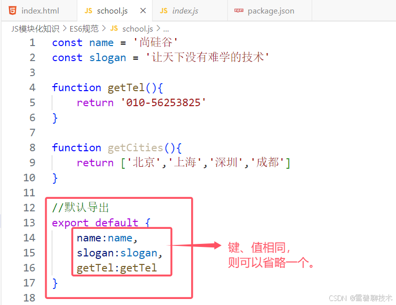Click the 'return' keyword on line 5

[x=95, y=103]
